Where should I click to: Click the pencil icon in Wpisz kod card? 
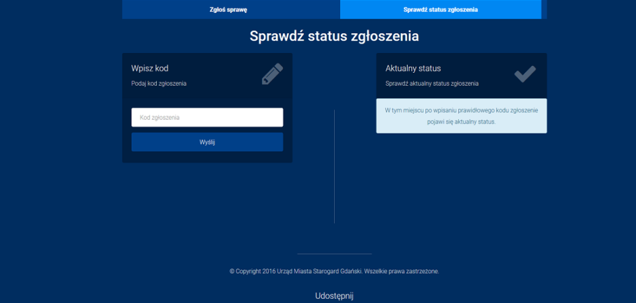click(272, 74)
